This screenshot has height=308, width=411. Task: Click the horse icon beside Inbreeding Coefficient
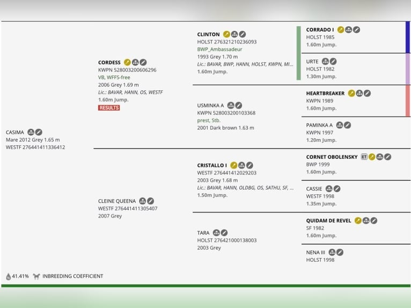point(36,276)
